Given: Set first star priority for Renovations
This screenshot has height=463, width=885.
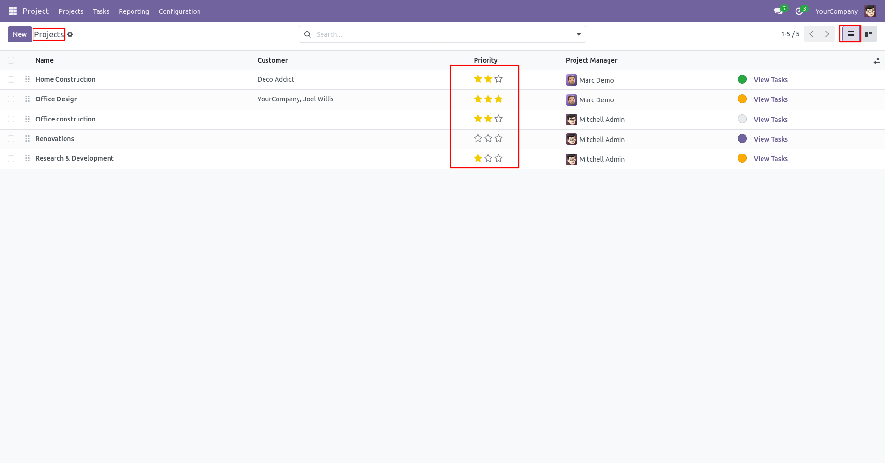Looking at the screenshot, I should pyautogui.click(x=478, y=138).
